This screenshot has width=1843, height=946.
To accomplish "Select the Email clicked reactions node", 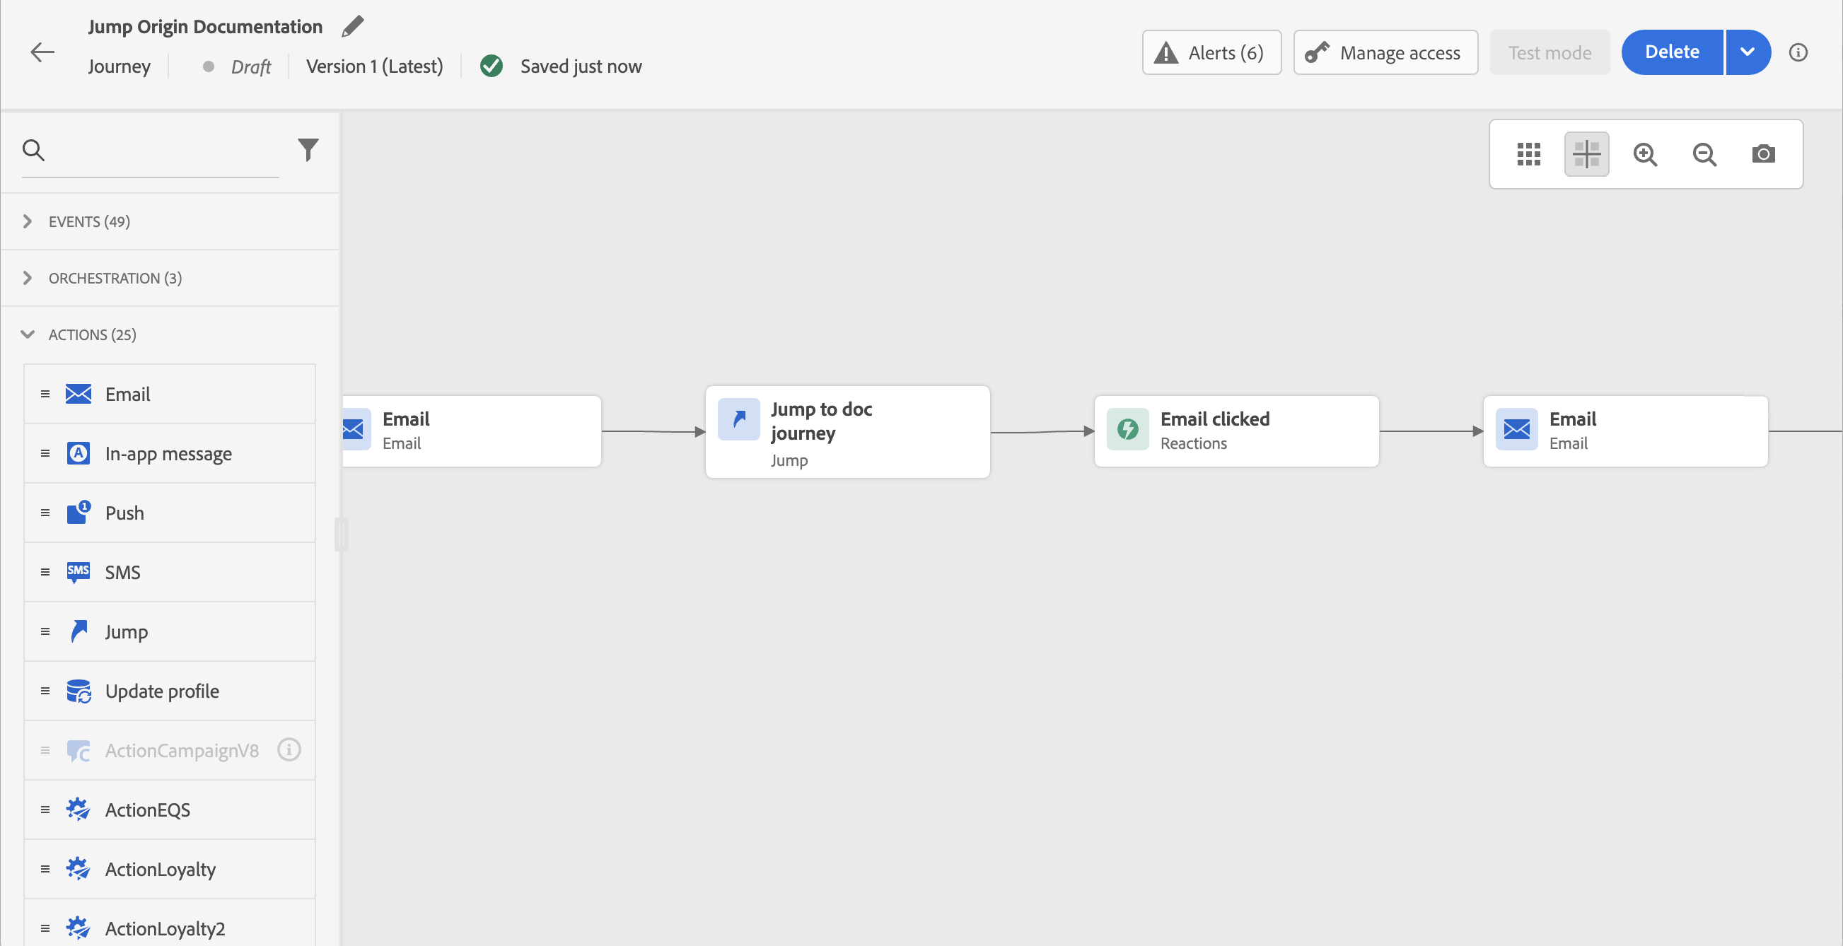I will click(x=1236, y=431).
